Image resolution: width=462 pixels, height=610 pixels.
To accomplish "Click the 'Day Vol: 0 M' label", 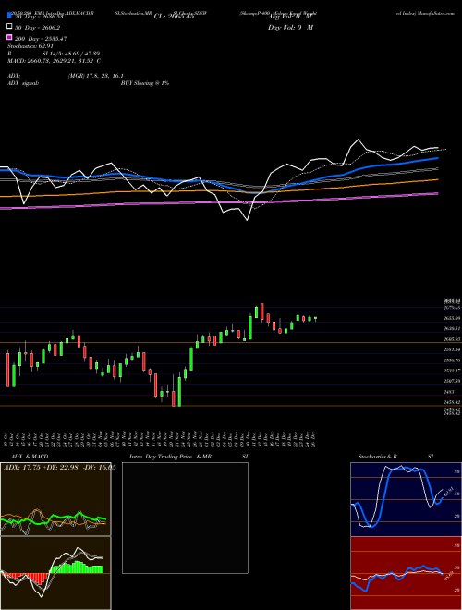I will click(290, 27).
